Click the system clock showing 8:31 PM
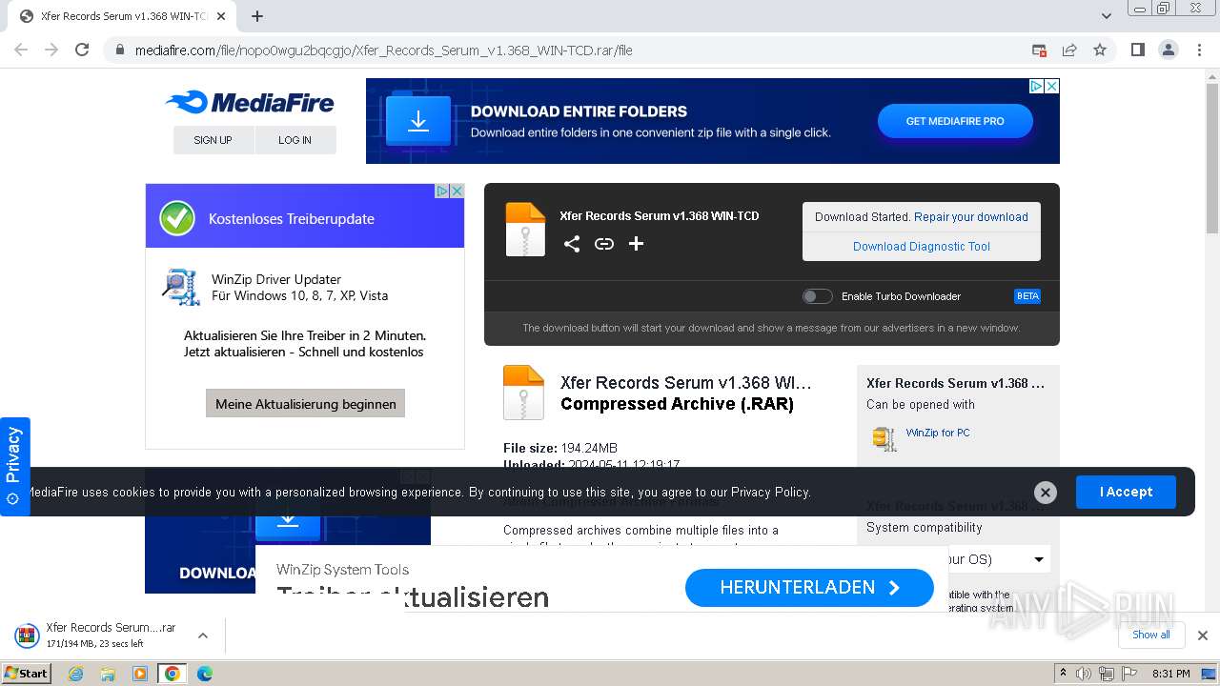This screenshot has width=1220, height=686. pos(1171,674)
